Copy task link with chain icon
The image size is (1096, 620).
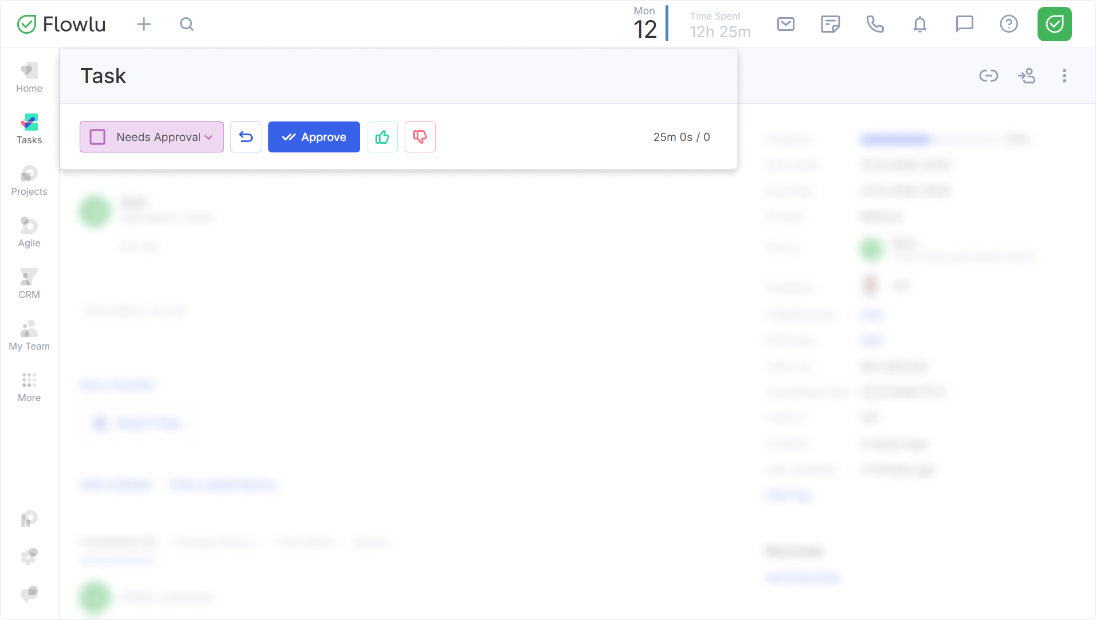[988, 76]
